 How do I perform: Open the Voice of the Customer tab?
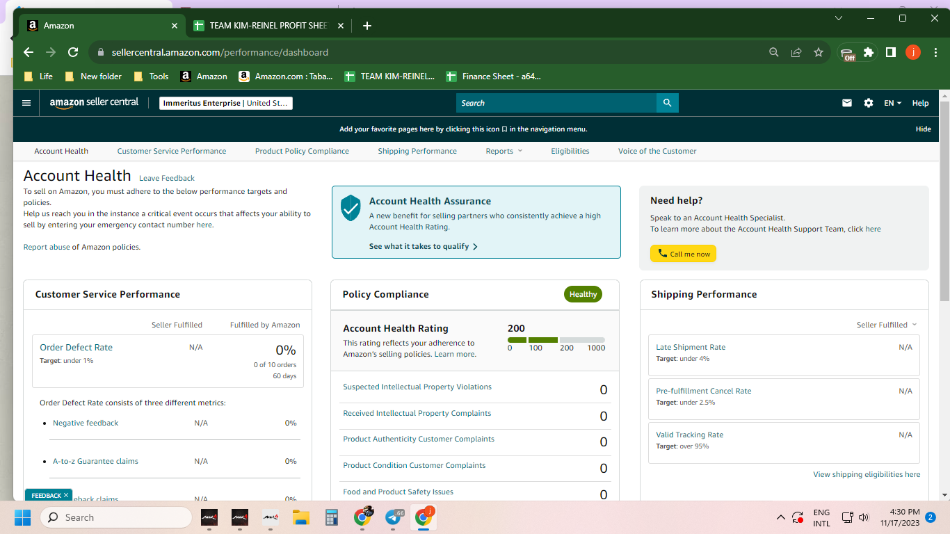click(657, 151)
